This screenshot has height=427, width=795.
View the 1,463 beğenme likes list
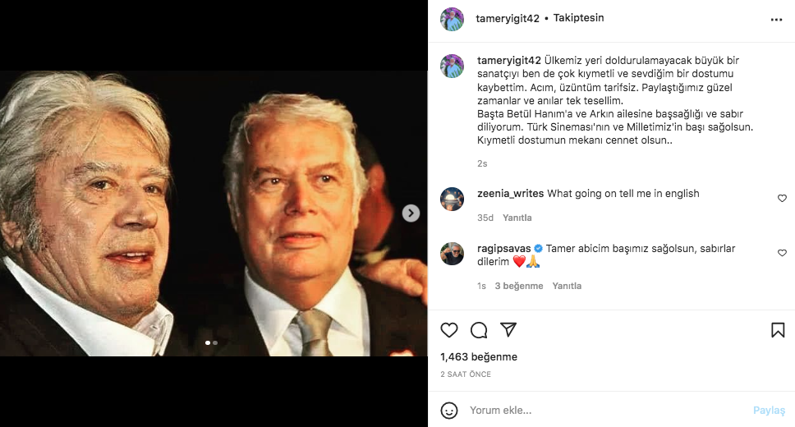click(x=479, y=357)
